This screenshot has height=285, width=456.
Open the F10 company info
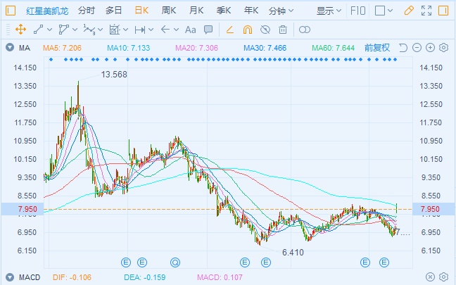(357, 11)
